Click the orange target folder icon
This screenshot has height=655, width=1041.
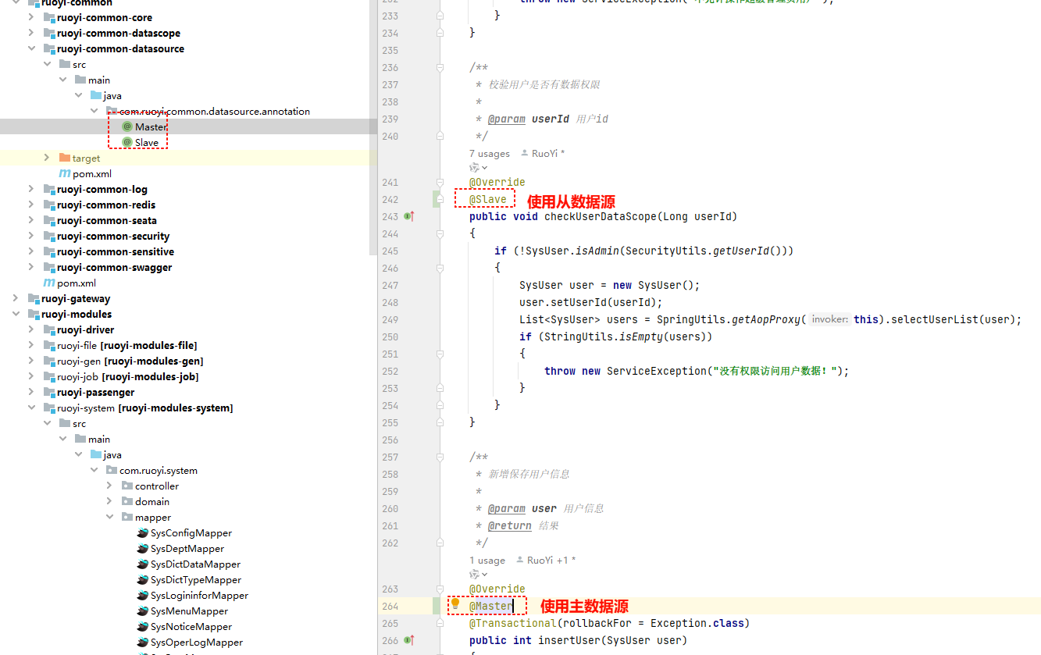point(65,158)
